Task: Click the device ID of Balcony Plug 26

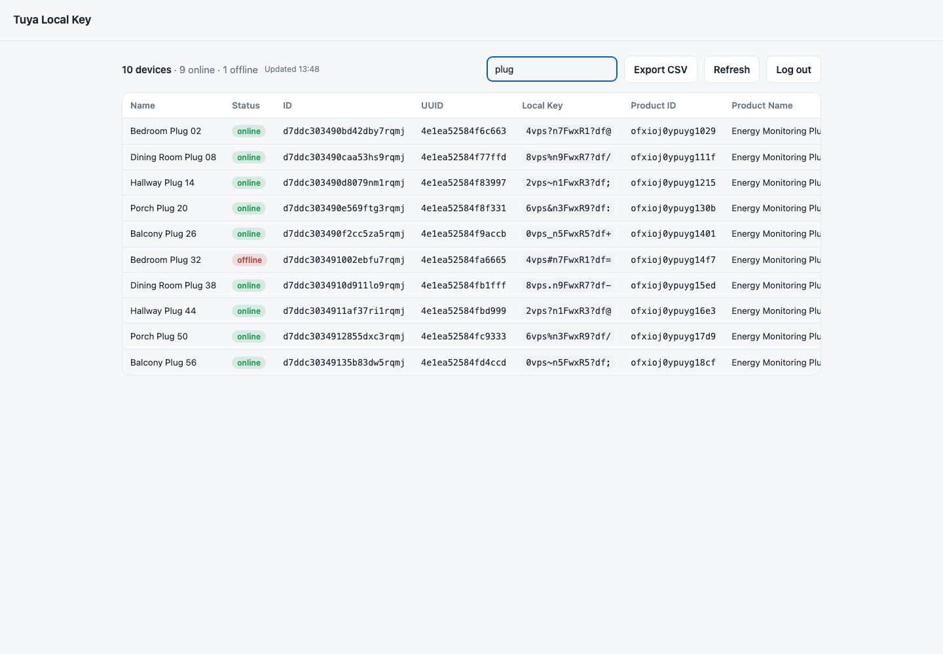Action: point(344,233)
